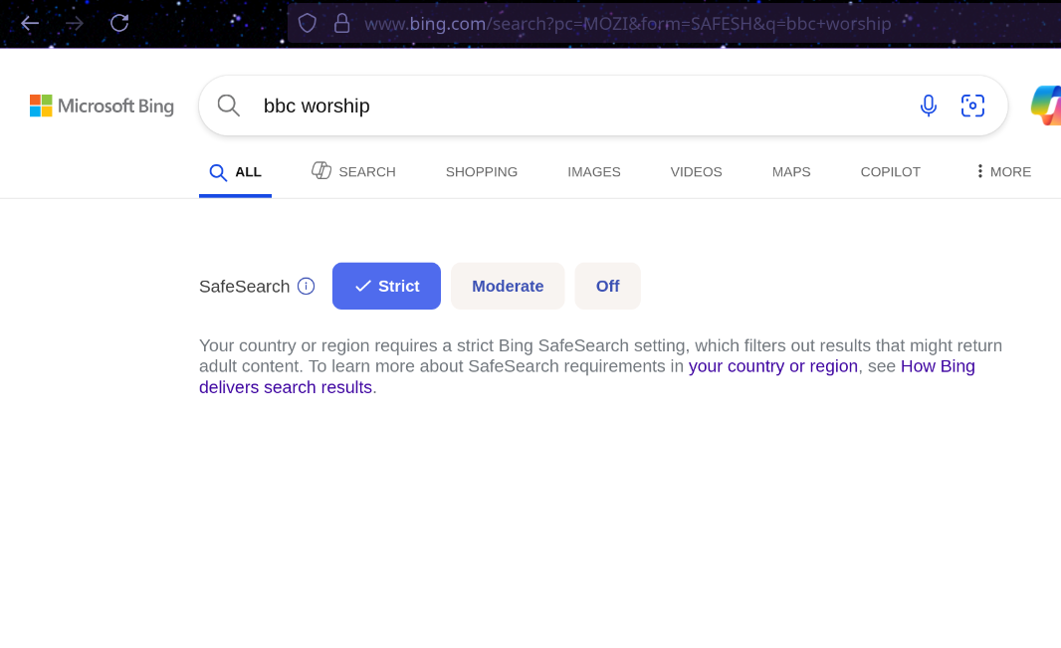Reload the page with refresh icon
1061x648 pixels.
pos(119,23)
